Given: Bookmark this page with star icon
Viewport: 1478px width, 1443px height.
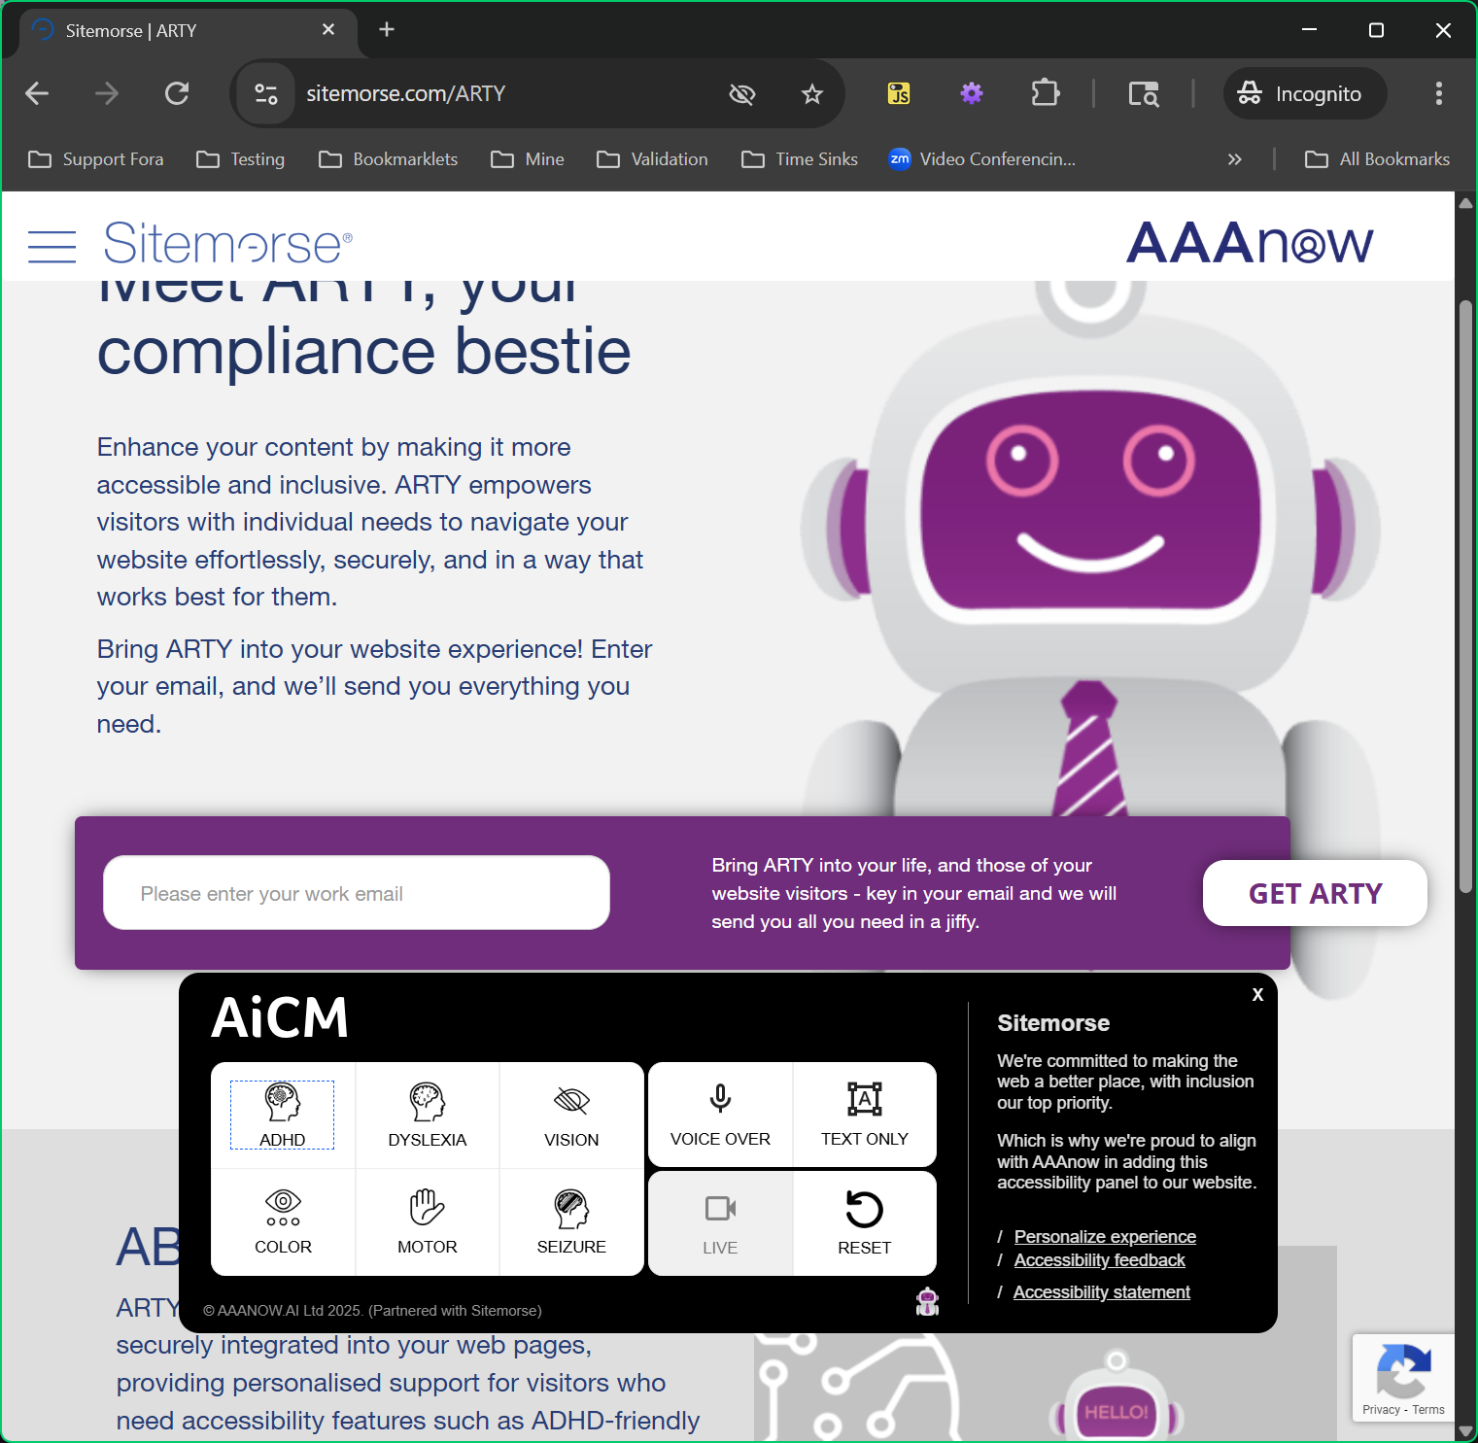Looking at the screenshot, I should (811, 93).
